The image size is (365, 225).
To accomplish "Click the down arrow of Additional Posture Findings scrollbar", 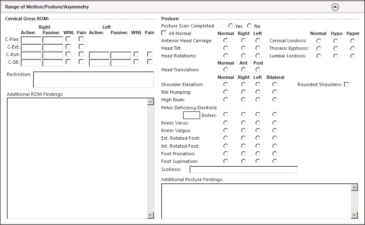I will coord(354,215).
